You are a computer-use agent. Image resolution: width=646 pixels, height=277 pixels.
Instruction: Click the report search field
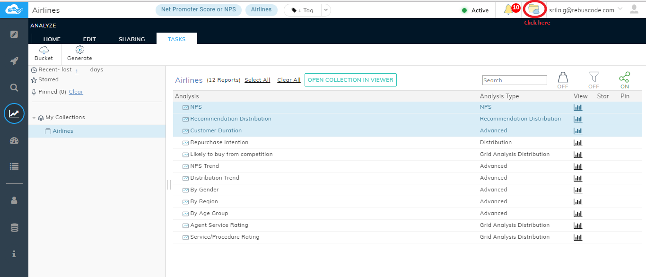coord(515,80)
